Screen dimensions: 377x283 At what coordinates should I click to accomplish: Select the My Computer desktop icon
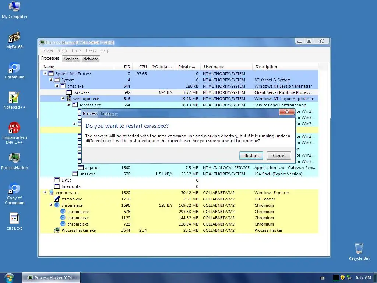pos(14,10)
